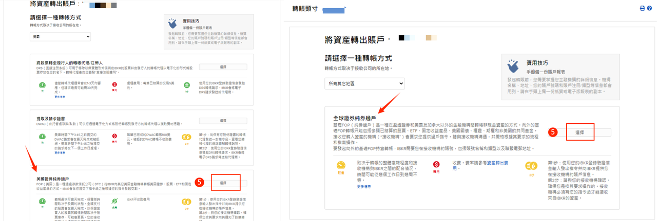Image resolution: width=657 pixels, height=221 pixels.
Task: Open 更多信息 link under 全球證券純券過戶
Action: coord(364,187)
